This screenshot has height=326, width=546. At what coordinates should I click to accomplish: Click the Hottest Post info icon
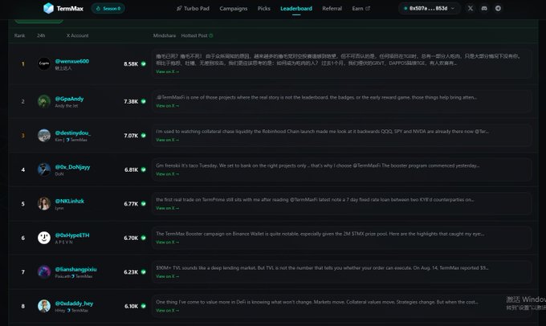(x=211, y=35)
